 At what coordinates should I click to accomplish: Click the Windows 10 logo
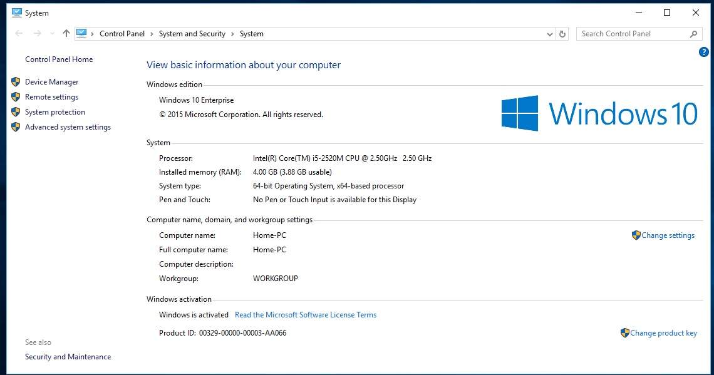pos(599,113)
